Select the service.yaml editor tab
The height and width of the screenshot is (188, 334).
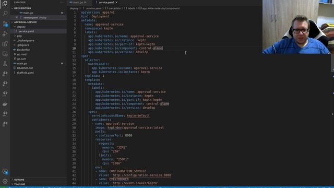[x=106, y=2]
